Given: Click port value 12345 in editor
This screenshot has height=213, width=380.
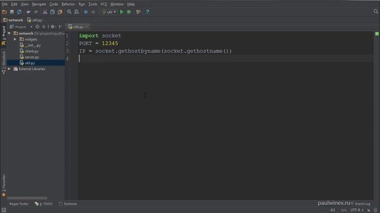Looking at the screenshot, I should point(110,43).
